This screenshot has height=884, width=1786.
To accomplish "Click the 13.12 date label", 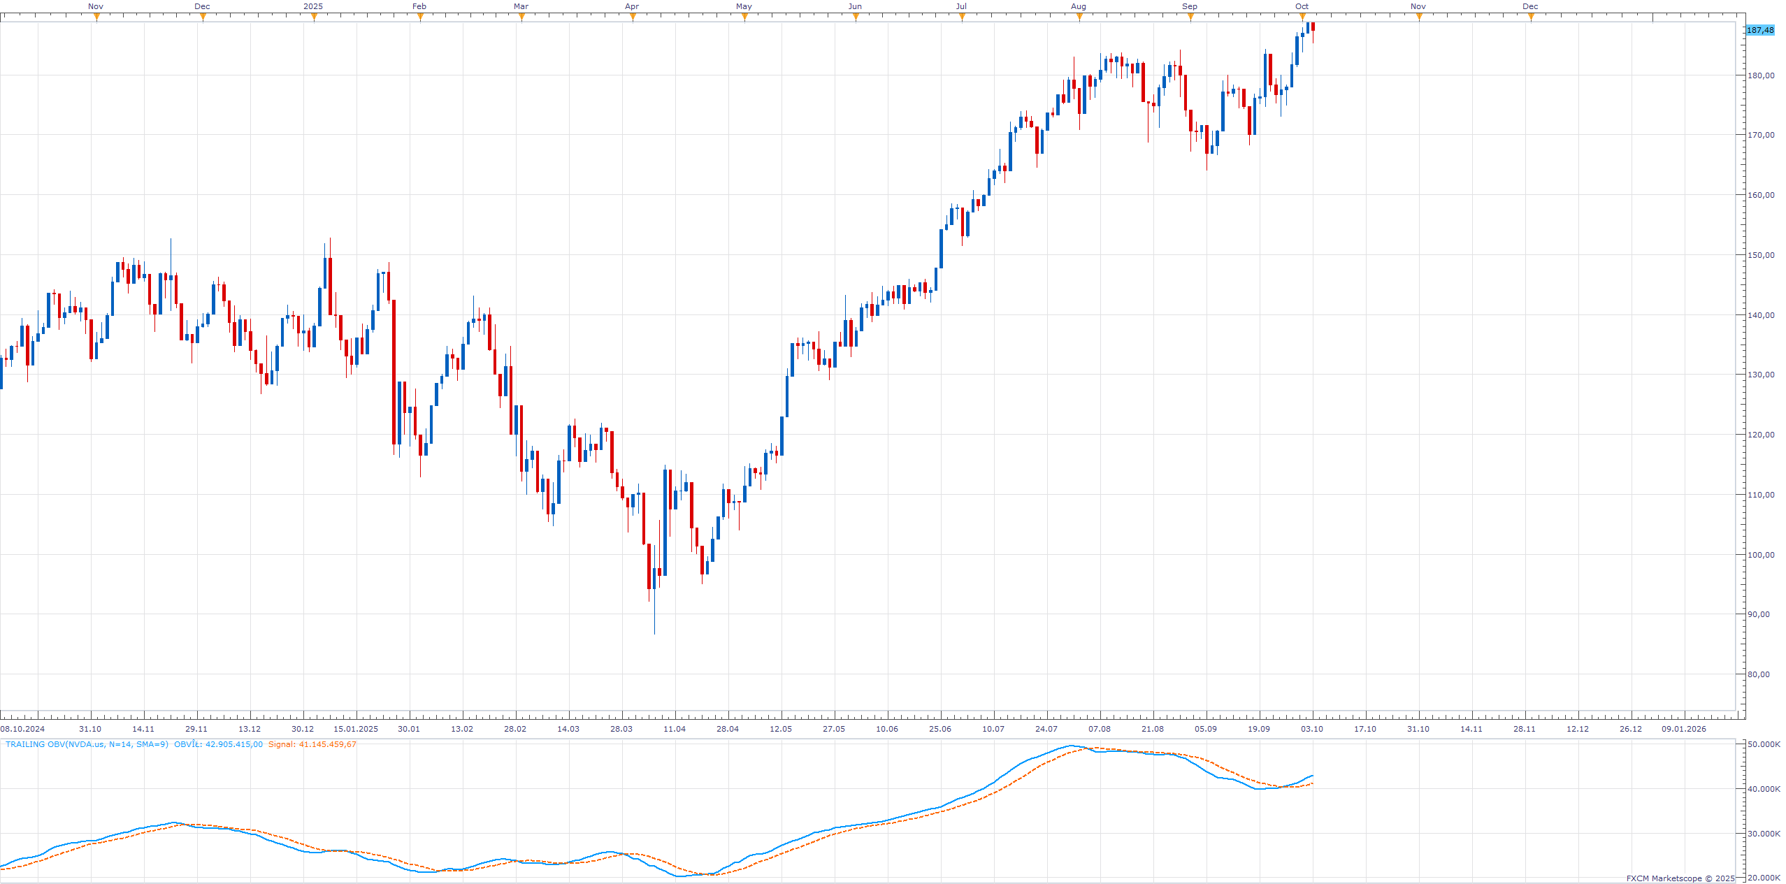I will [250, 729].
